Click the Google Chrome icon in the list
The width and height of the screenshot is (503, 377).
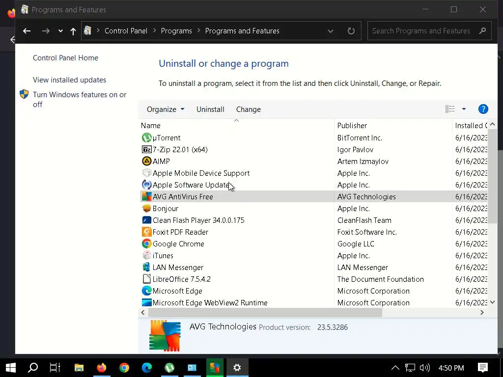pyautogui.click(x=146, y=243)
